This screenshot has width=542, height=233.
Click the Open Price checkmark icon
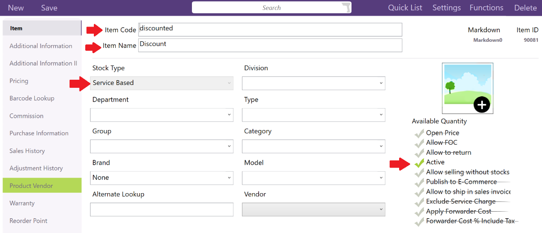tap(419, 133)
